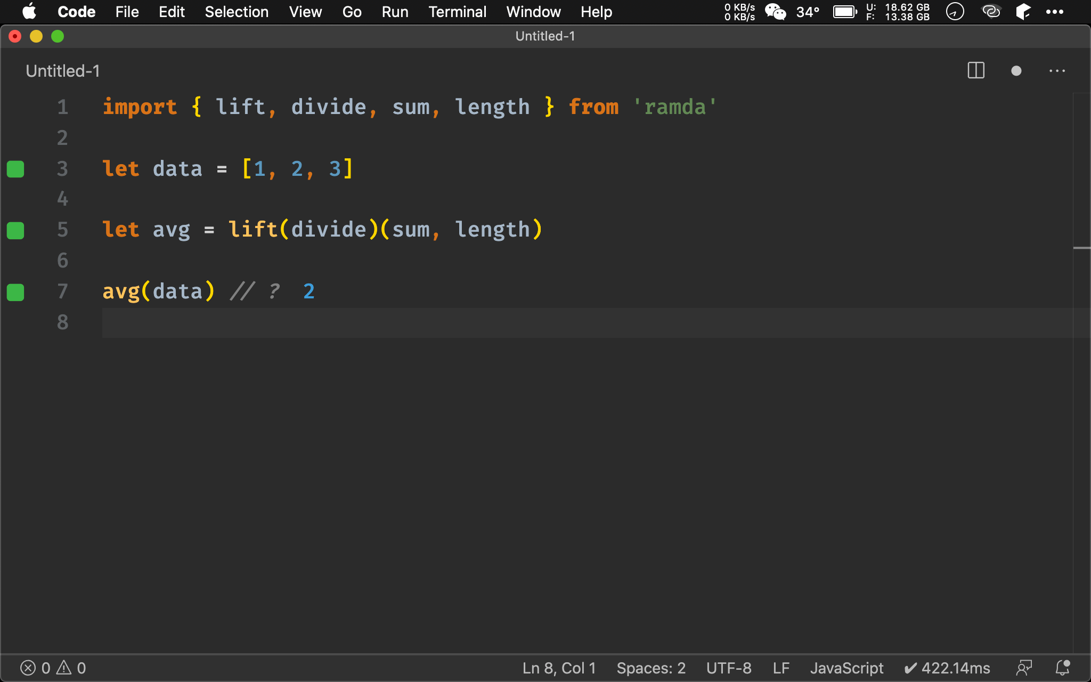
Task: Click the 'ramda' string on line 1
Action: [675, 107]
